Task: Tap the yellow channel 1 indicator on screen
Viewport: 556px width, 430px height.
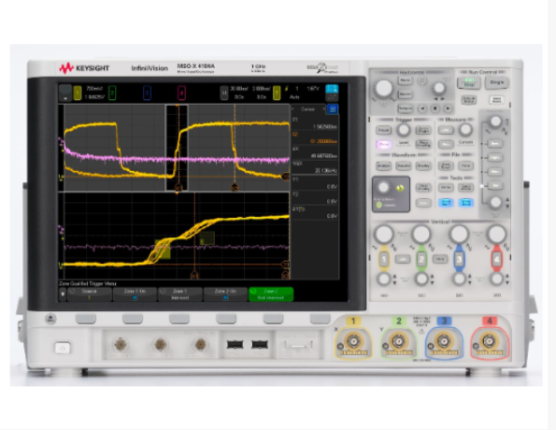Action: 78,93
